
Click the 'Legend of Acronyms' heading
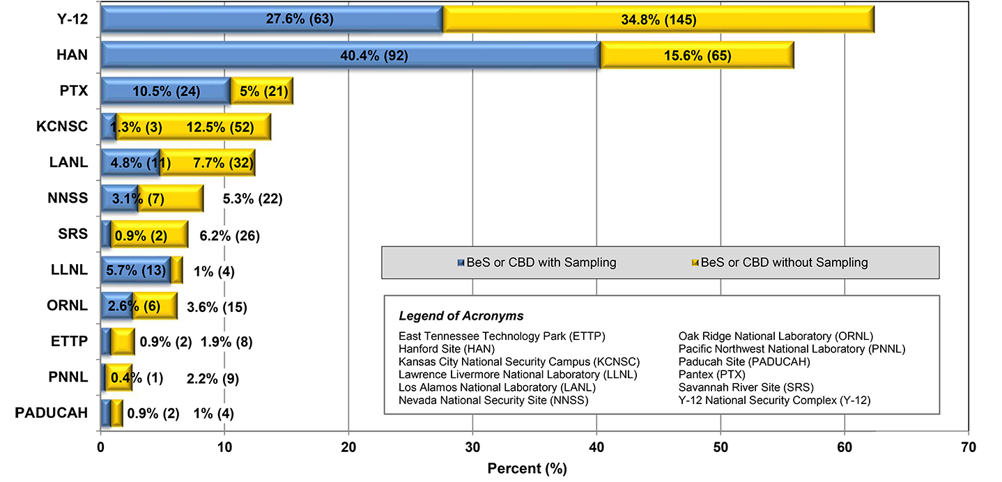click(461, 316)
